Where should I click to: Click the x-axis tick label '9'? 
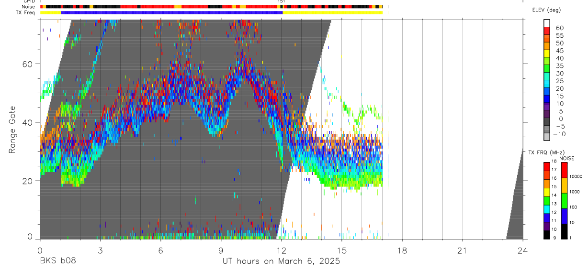(x=221, y=250)
